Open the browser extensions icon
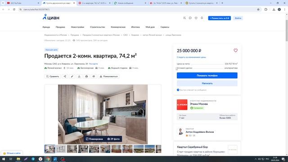The image size is (288, 162). 266,9
